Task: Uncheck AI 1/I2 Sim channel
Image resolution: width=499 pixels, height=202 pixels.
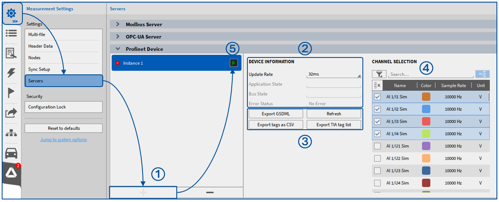Action: pos(378,109)
